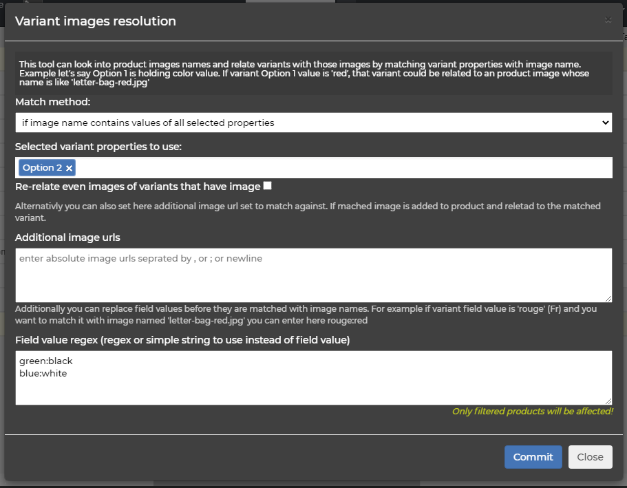Screen dimensions: 627x488
Task: Grab the resize handle of Additional image urls box
Action: [608, 298]
